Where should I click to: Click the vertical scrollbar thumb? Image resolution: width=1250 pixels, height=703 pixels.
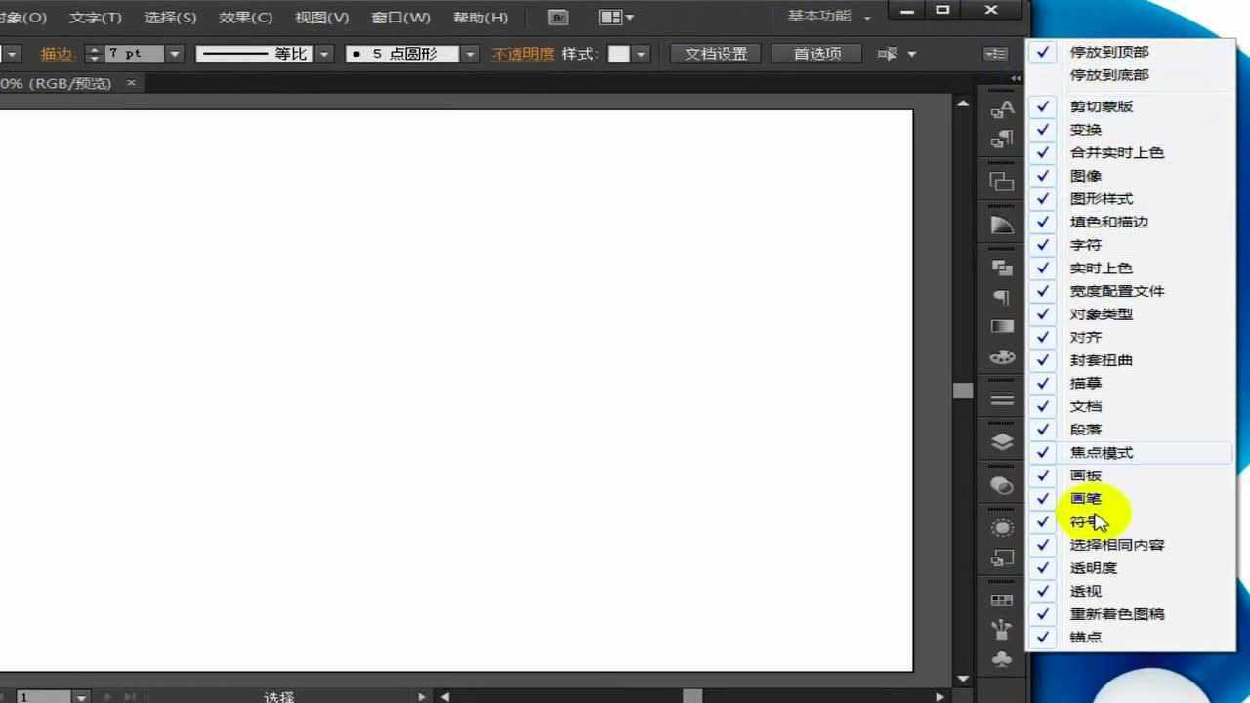963,391
